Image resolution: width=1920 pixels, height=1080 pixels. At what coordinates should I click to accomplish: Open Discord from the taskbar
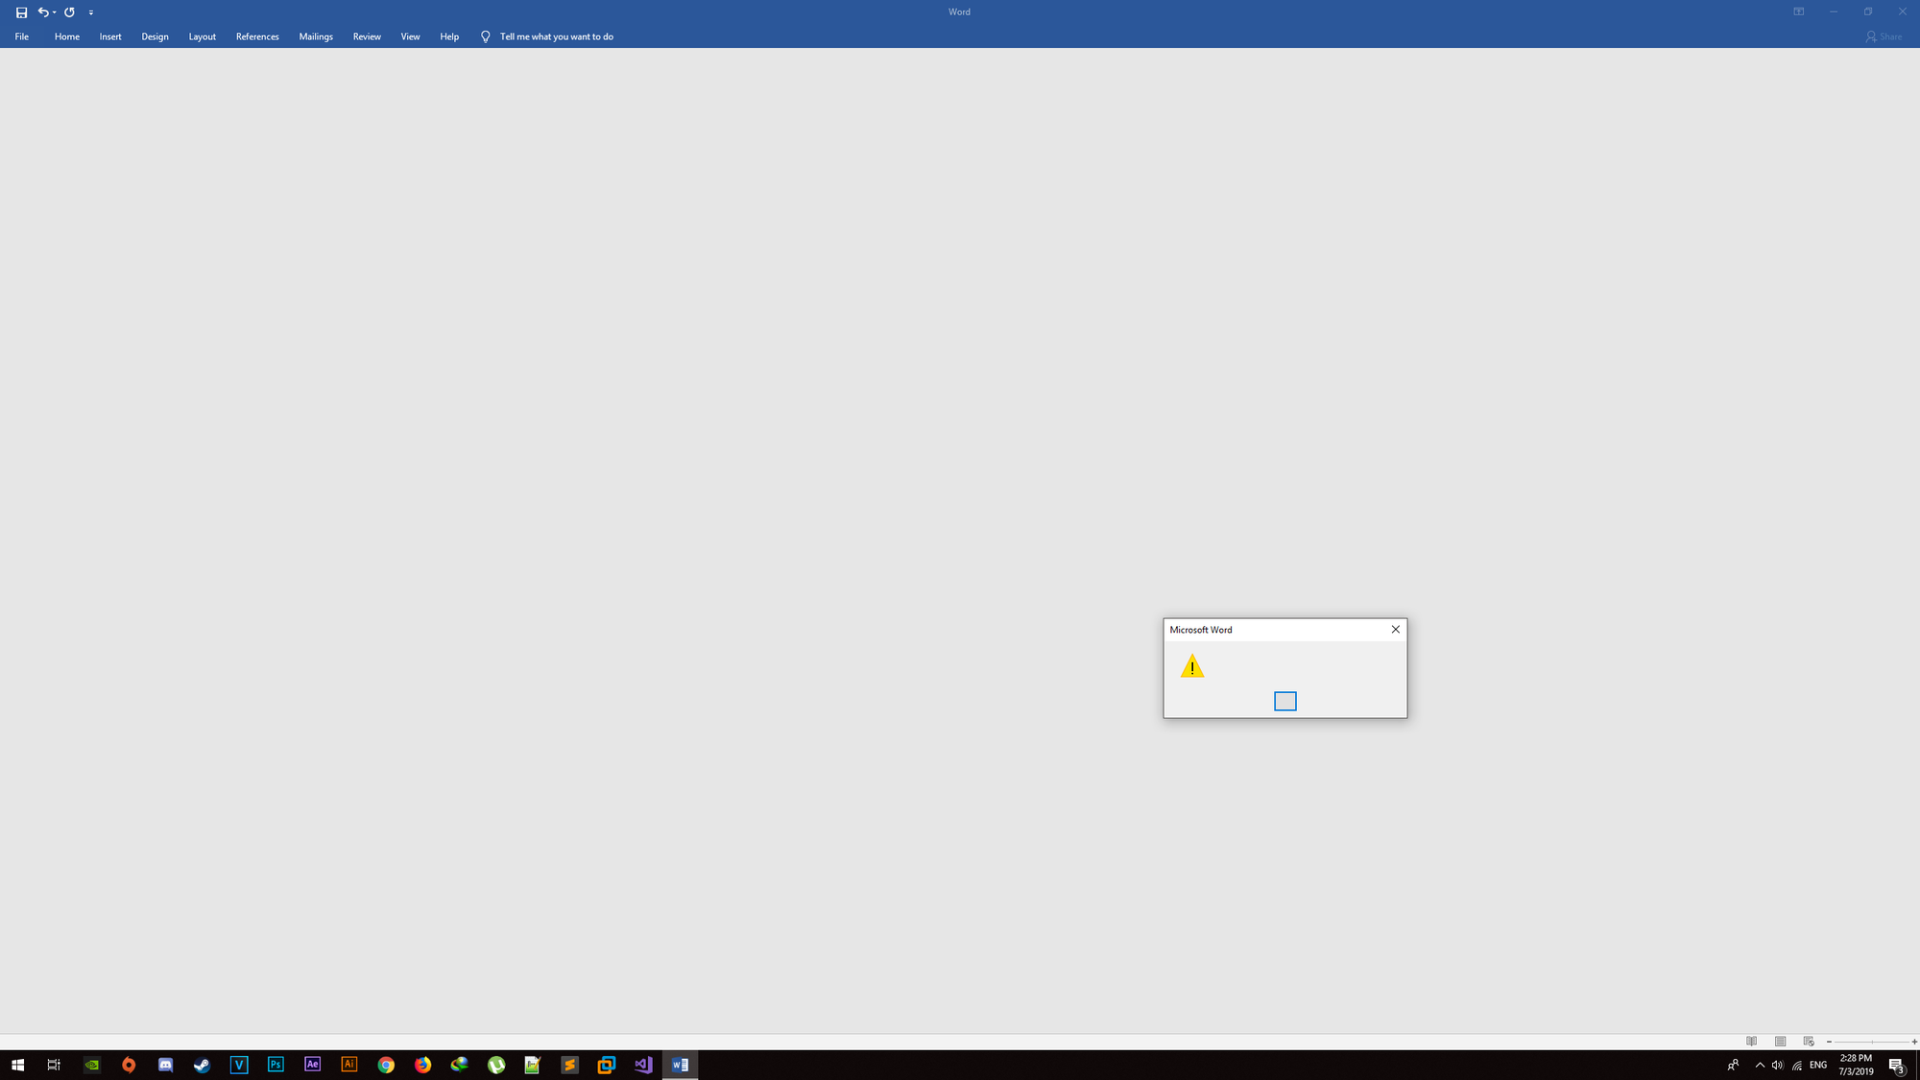165,1065
